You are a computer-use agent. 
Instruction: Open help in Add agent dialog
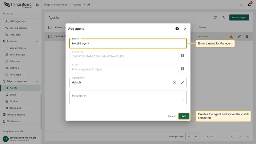click(x=177, y=29)
